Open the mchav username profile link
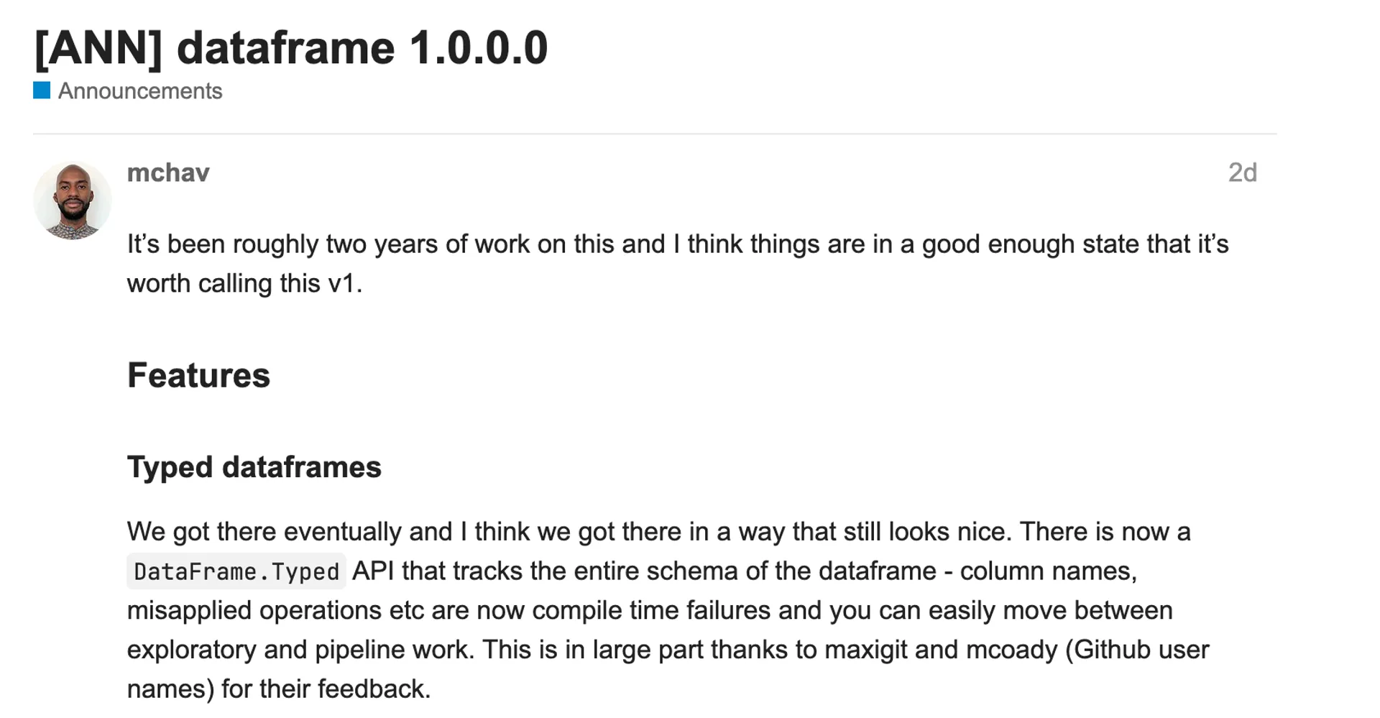 168,172
